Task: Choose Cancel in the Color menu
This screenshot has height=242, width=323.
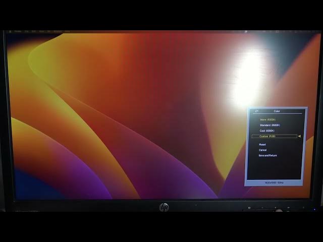Action: click(x=262, y=150)
